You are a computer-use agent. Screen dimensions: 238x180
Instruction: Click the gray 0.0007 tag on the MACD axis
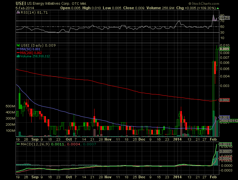coord(225,151)
